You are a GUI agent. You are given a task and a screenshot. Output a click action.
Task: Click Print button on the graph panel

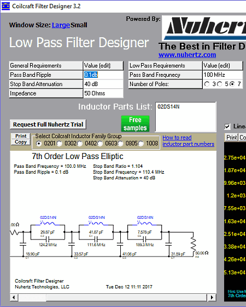click(x=231, y=138)
